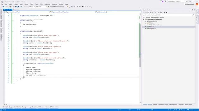This screenshot has width=199, height=111.
Task: Collapse the Models folder
Action: tap(146, 23)
